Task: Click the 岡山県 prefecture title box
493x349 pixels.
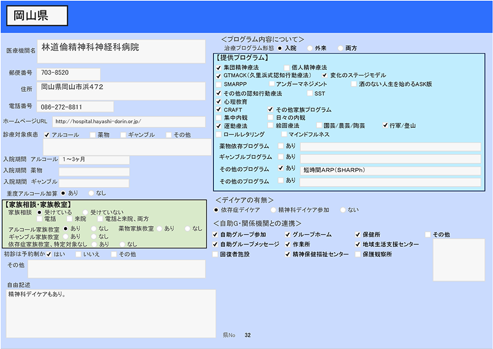Action: coord(37,16)
